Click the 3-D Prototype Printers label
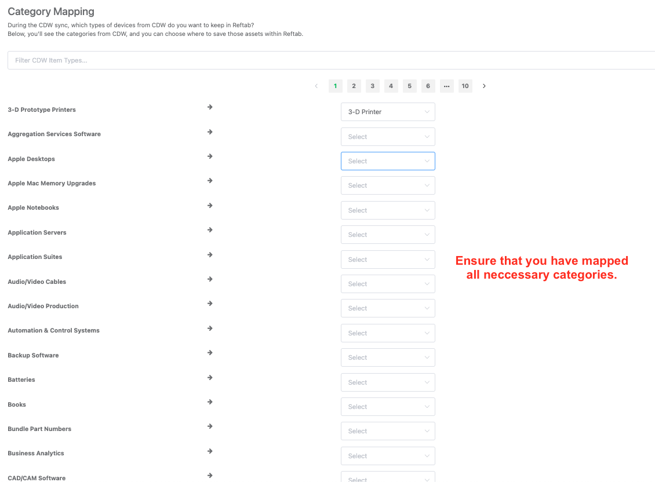 coord(42,110)
